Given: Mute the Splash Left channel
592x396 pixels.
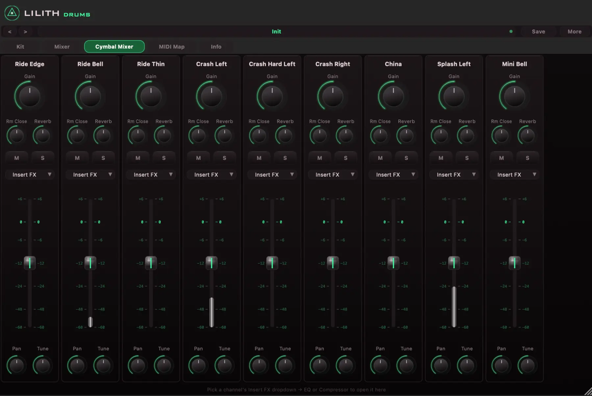Looking at the screenshot, I should pyautogui.click(x=441, y=158).
